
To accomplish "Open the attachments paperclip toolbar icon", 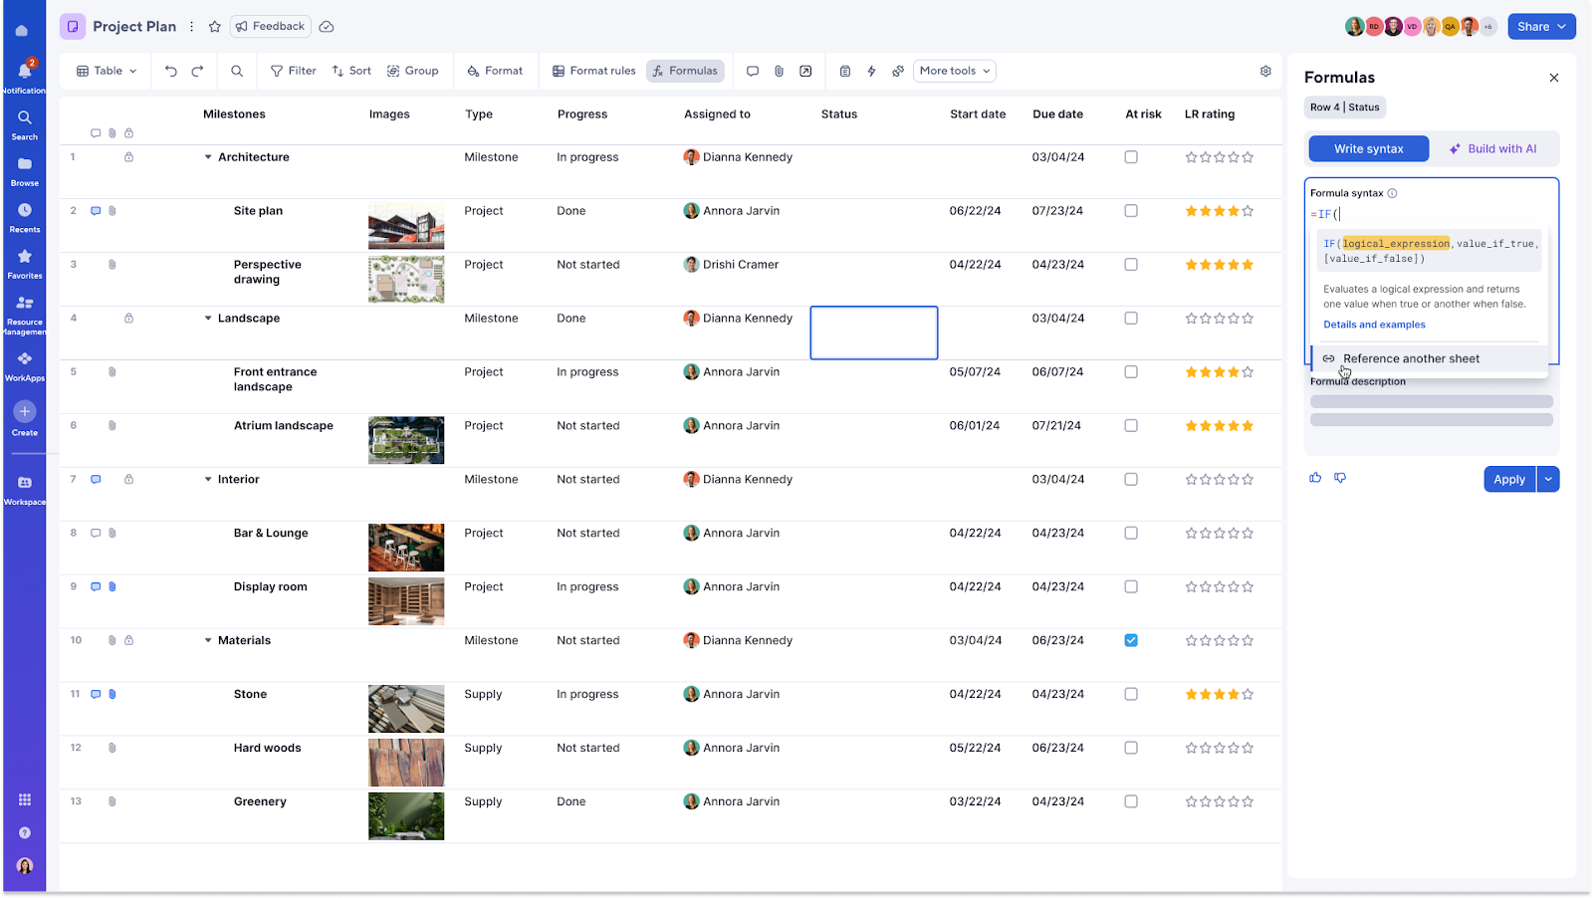I will 779,71.
